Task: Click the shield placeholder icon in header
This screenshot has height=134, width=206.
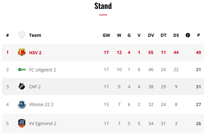Action: coord(22,35)
